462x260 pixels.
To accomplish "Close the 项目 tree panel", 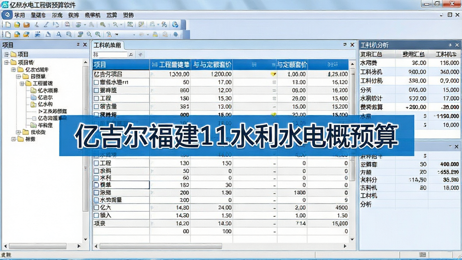I will (x=85, y=45).
